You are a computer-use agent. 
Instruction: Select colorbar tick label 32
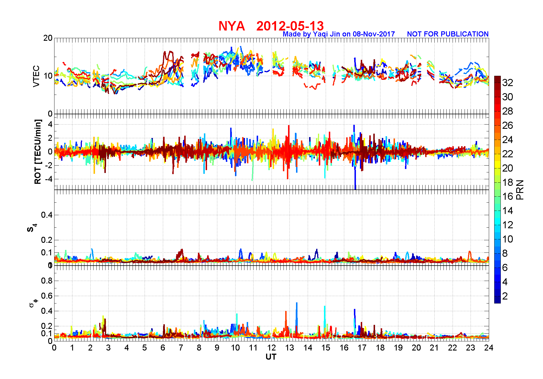click(508, 83)
